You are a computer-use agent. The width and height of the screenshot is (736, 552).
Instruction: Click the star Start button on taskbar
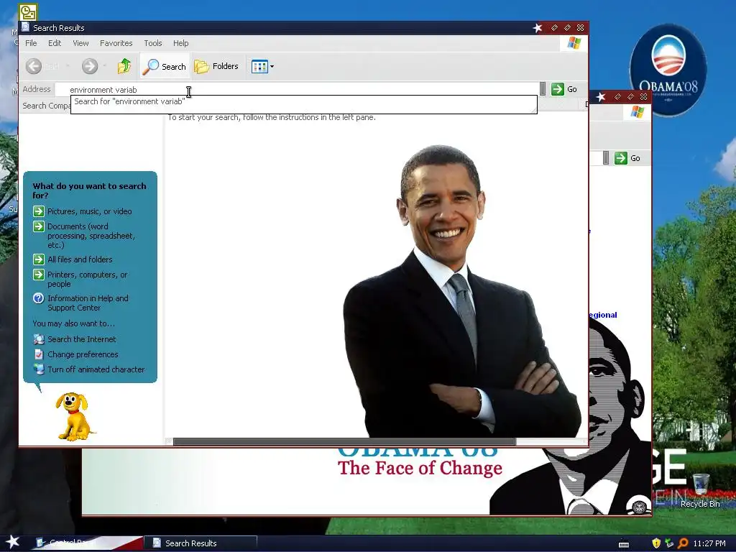[13, 542]
